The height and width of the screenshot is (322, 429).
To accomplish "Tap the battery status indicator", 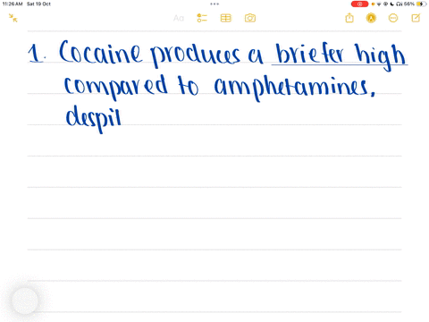I will click(421, 4).
